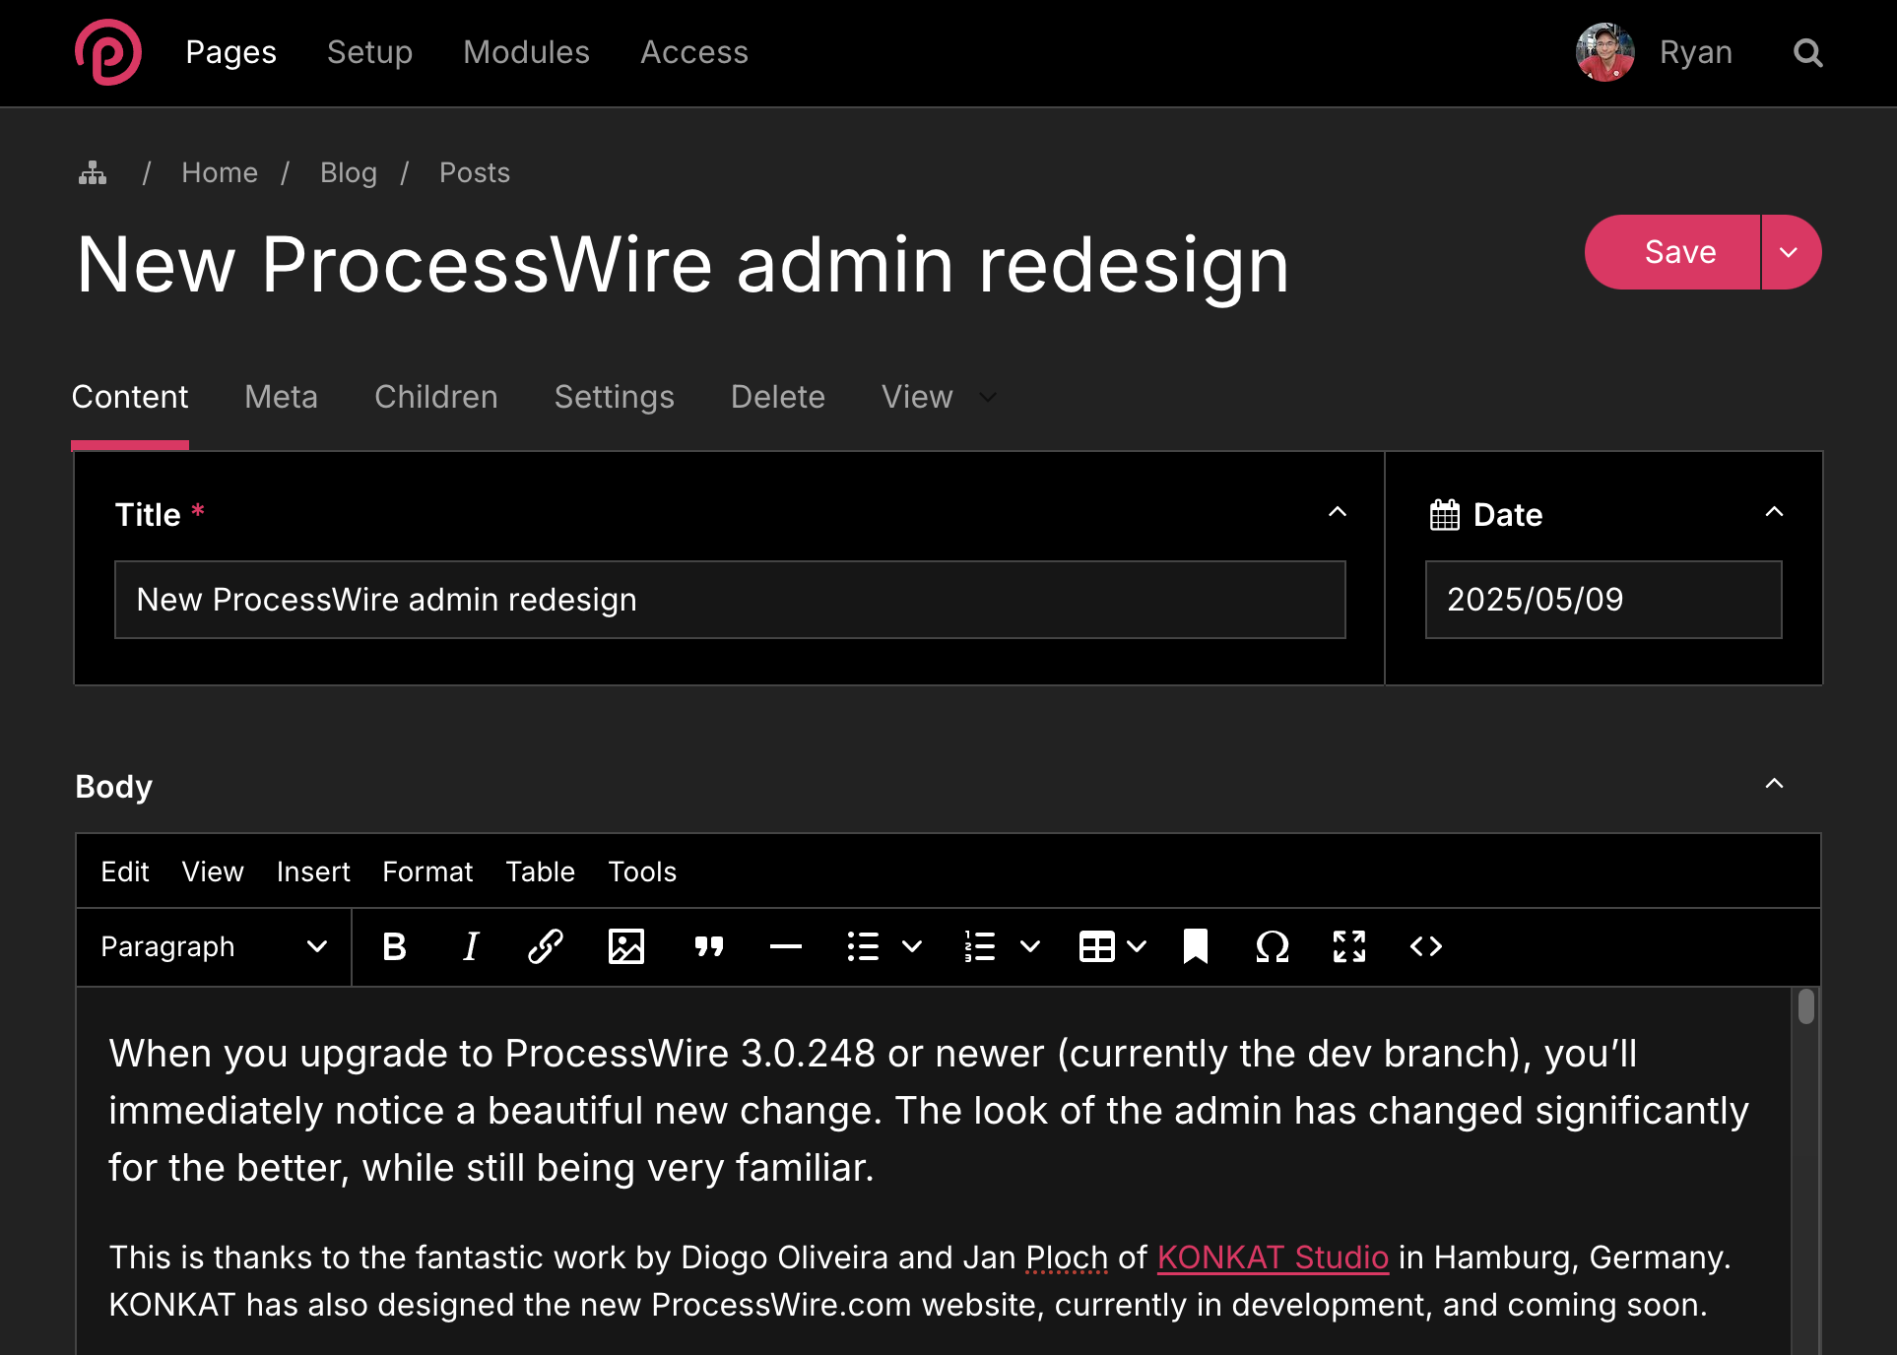Go to Posts breadcrumb

pos(475,173)
